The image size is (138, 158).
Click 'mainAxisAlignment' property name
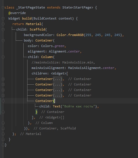48,68
